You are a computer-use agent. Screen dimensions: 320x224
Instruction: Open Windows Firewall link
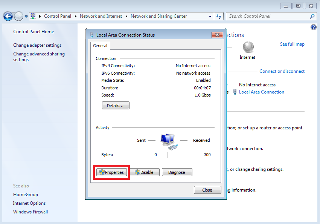(x=30, y=212)
